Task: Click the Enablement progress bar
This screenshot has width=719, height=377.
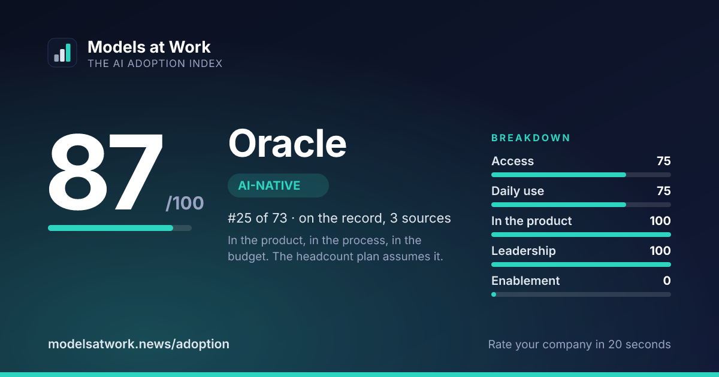Action: (x=581, y=294)
